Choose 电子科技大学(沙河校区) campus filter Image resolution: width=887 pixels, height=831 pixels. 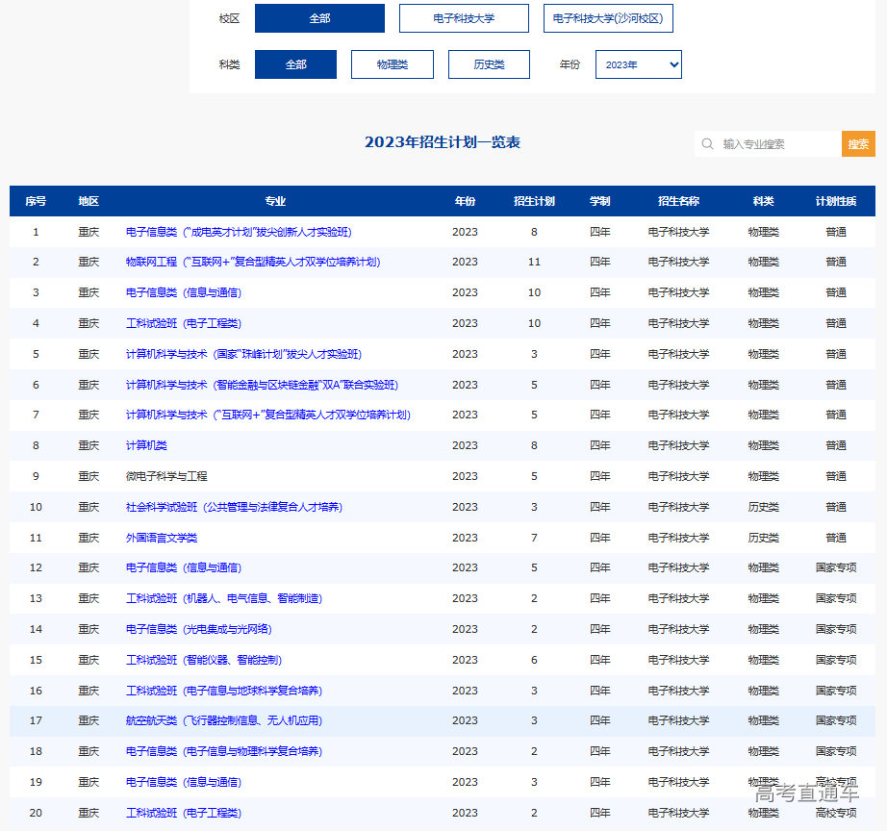608,18
